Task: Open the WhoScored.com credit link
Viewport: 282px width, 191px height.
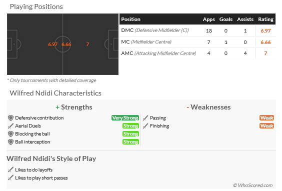Action: click(x=253, y=185)
